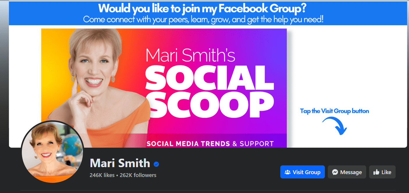Viewport: 409px width, 193px height.
Task: Select the Message button text
Action: (x=351, y=172)
